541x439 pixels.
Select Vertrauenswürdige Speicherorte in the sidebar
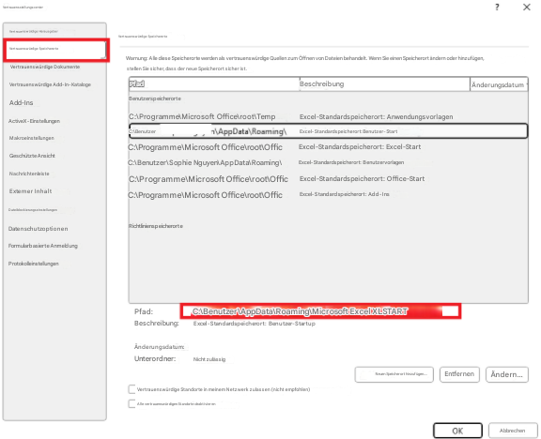tap(56, 51)
